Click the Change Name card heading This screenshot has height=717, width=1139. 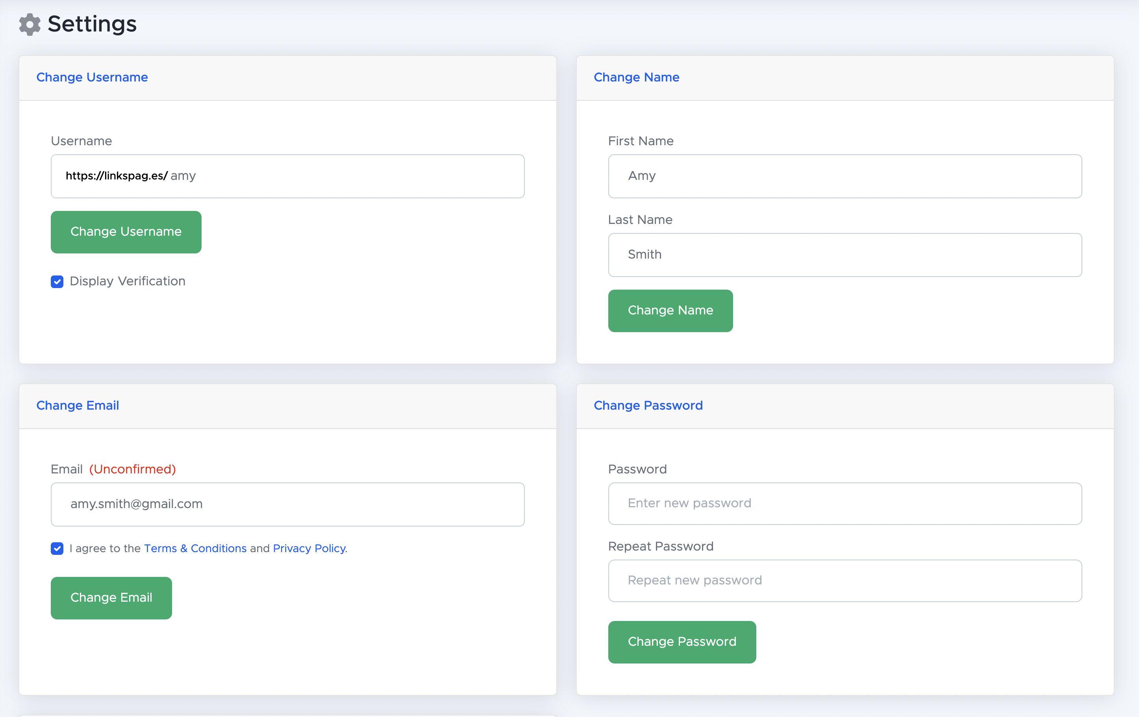(x=636, y=77)
